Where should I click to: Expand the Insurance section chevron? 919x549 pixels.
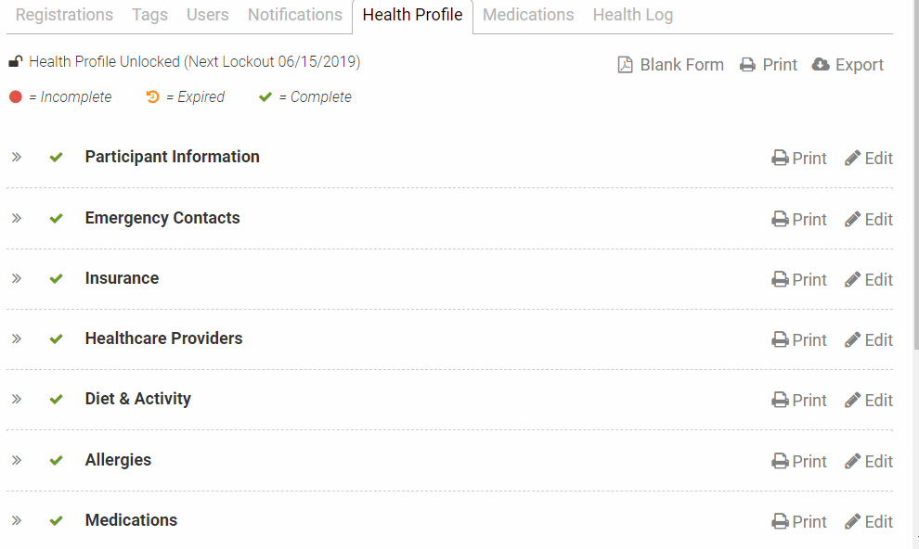(x=17, y=278)
